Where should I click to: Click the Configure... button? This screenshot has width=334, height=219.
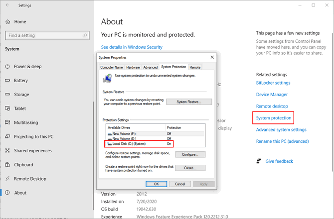[x=190, y=154]
